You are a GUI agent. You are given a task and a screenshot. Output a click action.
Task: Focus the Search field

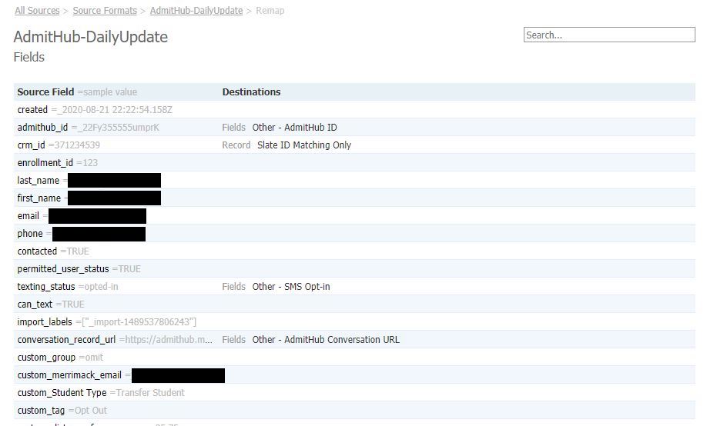[609, 35]
